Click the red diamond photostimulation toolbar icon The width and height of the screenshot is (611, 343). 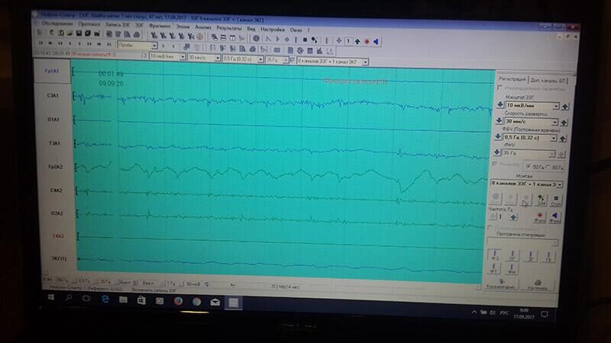click(367, 41)
